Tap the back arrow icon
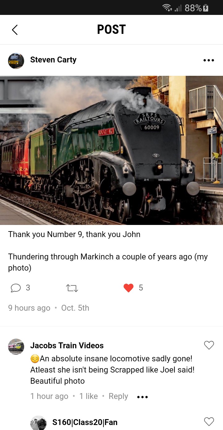Screen dimensions: 223x430 click(x=15, y=30)
